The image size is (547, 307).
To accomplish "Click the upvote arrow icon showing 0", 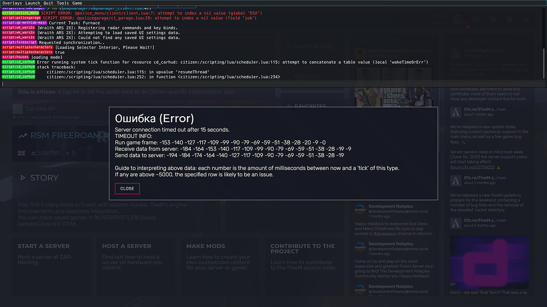I will click(x=68, y=153).
